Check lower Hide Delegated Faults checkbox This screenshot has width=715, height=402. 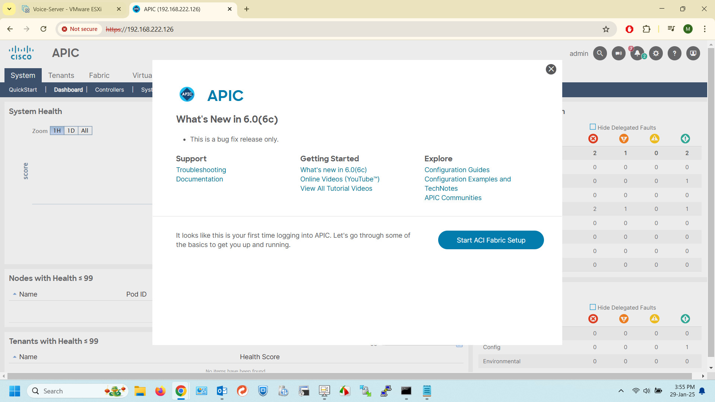592,307
